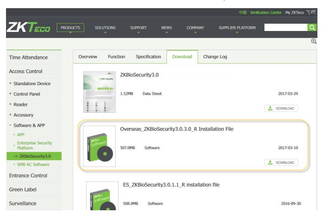The image size is (323, 215).
Task: Click the green search magnifier button
Action: tap(312, 27)
